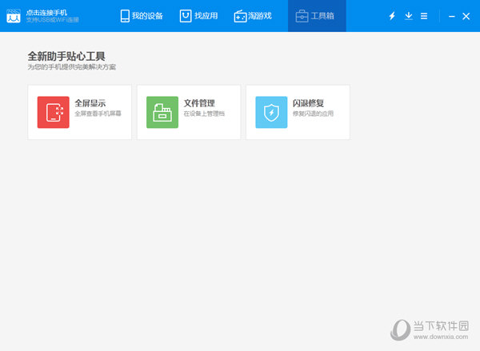Screen dimensions: 480x351
Task: Click the lightning bolt icon in title bar
Action: [x=392, y=16]
